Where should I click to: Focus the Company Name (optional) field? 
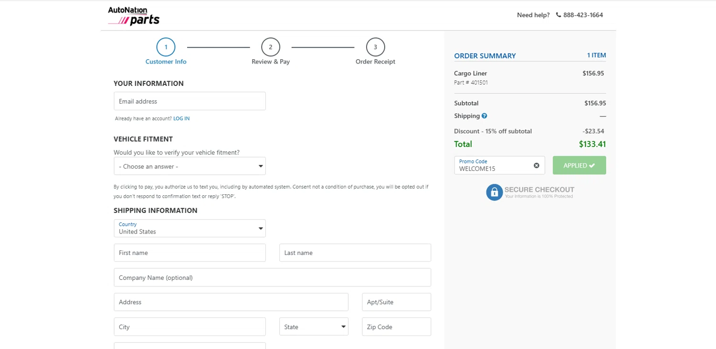point(272,277)
